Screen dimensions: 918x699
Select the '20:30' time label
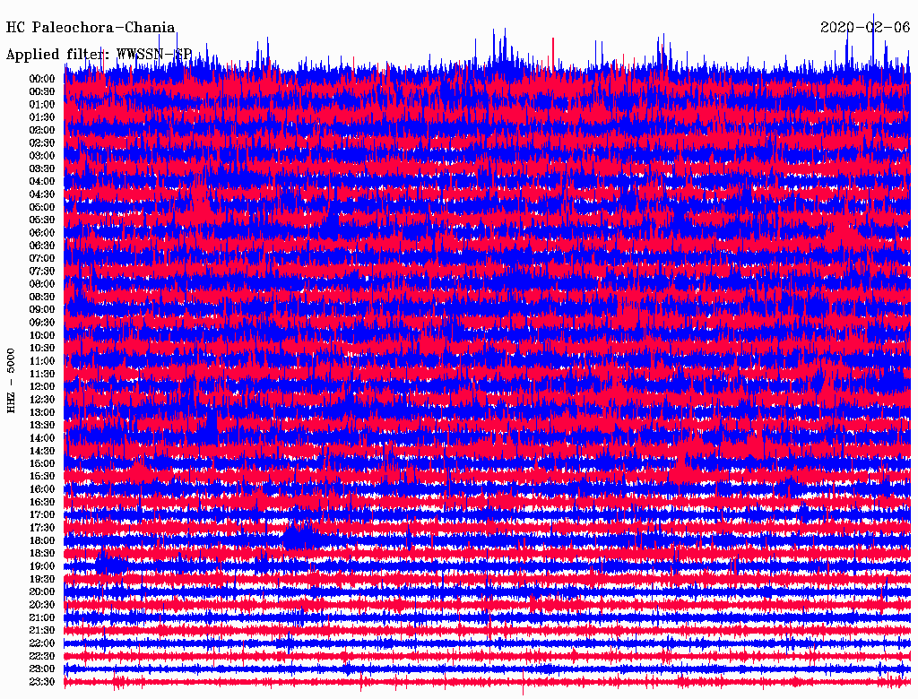click(x=42, y=604)
